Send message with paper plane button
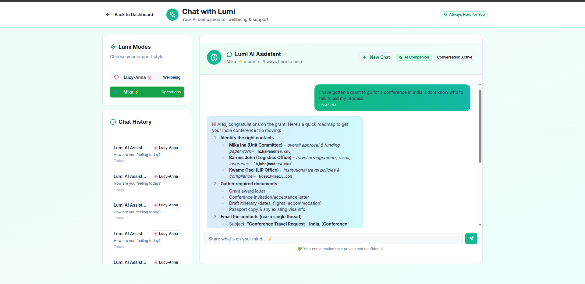The height and width of the screenshot is (284, 585). pos(471,239)
